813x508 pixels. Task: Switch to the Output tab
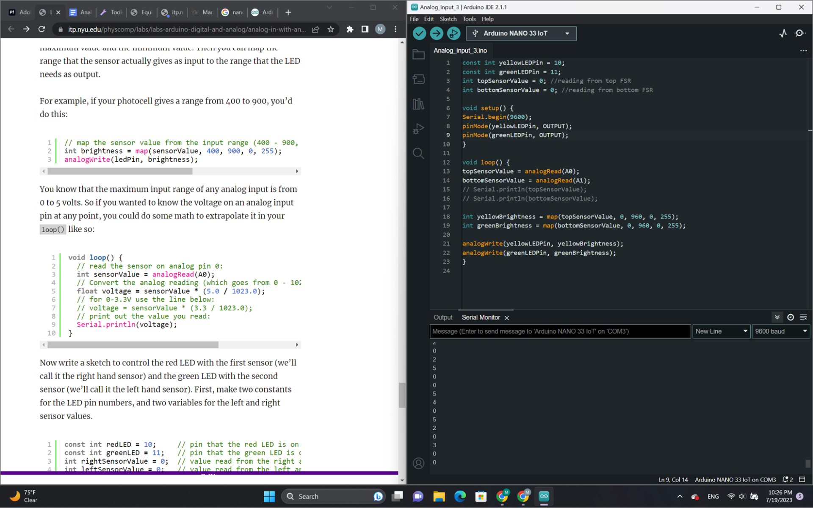point(443,318)
